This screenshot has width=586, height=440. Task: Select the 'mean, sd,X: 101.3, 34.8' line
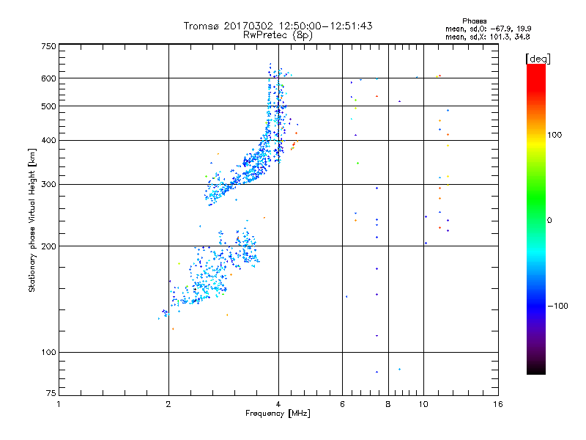[487, 37]
